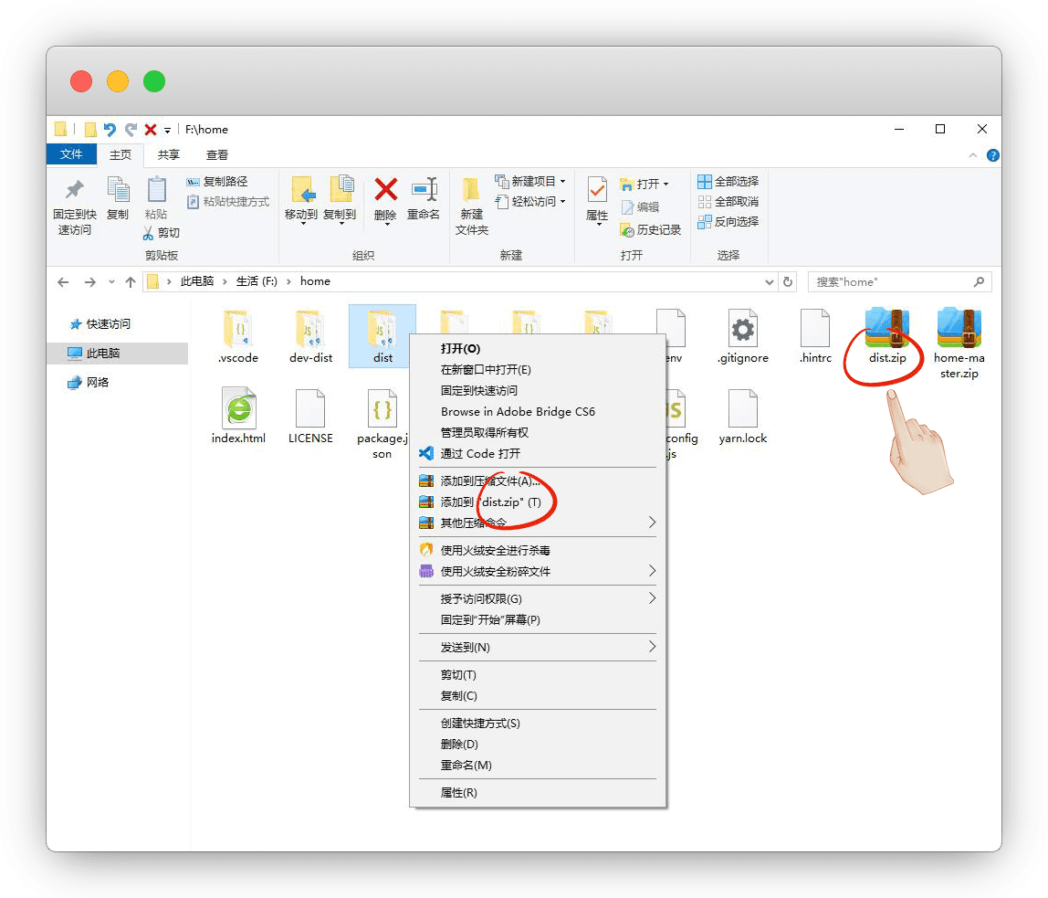1048x898 pixels.
Task: Click the search "home" input box
Action: tap(890, 281)
